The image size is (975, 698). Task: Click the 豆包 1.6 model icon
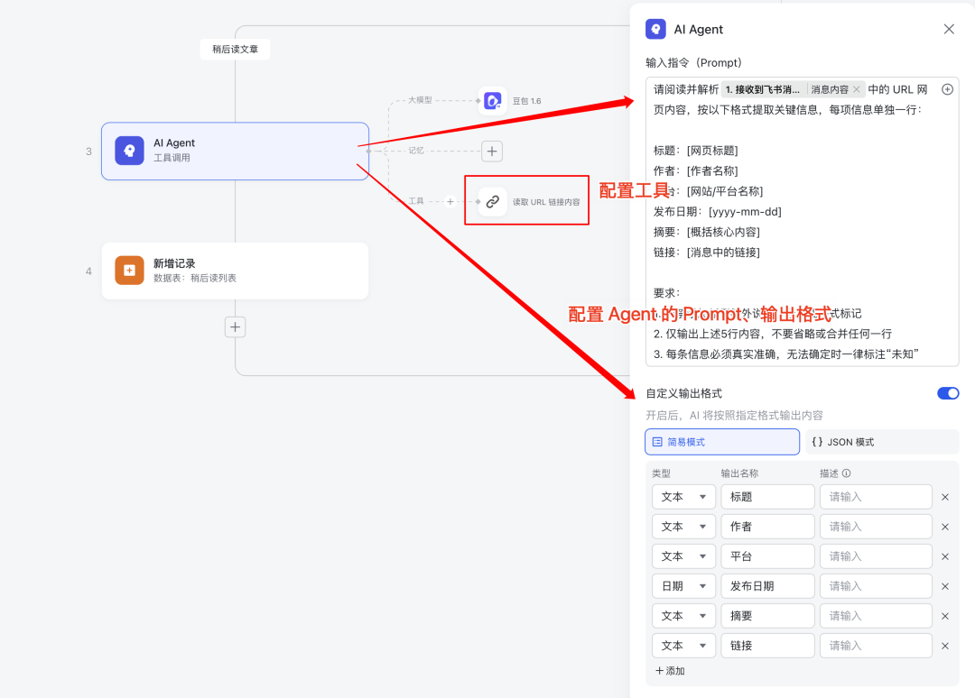492,100
